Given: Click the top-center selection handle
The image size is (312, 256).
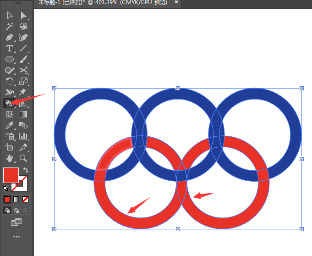Looking at the screenshot, I should click(x=178, y=88).
